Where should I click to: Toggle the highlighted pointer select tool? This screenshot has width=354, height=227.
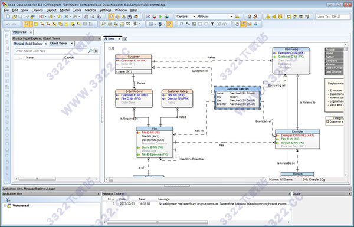[27, 24]
